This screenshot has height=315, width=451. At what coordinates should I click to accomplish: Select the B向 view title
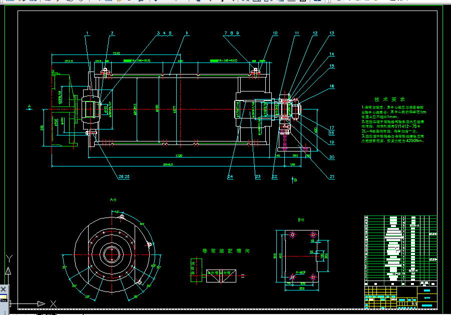click(301, 219)
